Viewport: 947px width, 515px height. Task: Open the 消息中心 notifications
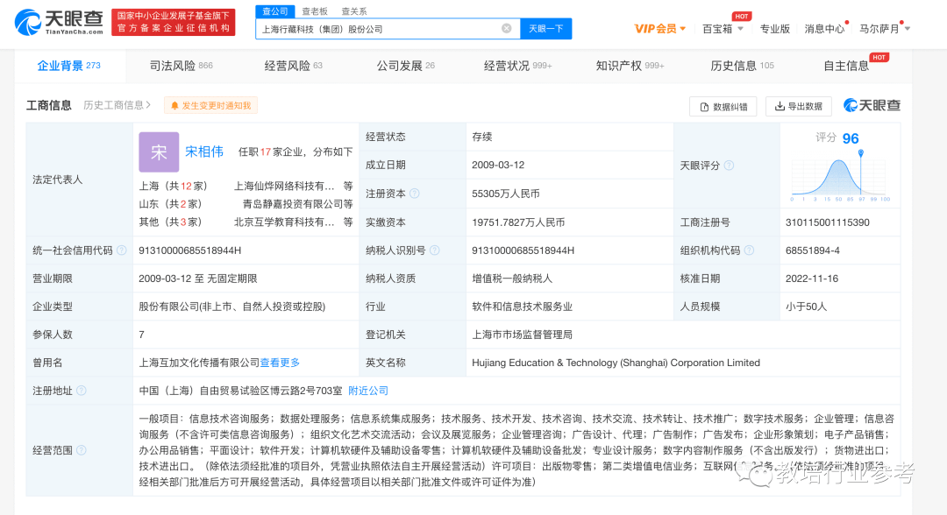pyautogui.click(x=824, y=28)
